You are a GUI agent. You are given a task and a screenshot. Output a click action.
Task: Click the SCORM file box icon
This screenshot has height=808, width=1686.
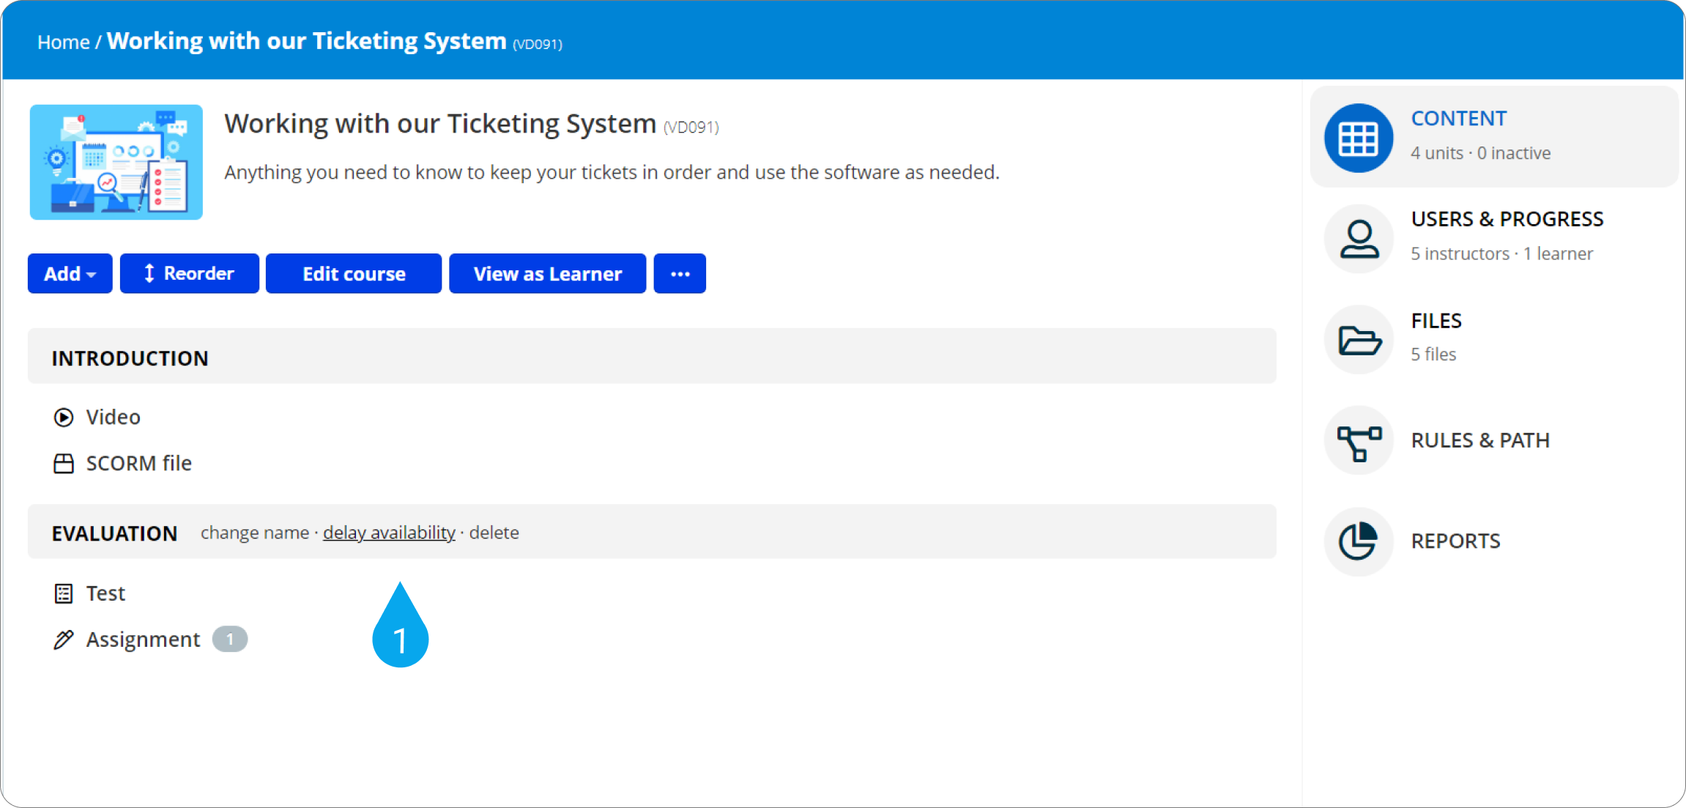tap(64, 464)
